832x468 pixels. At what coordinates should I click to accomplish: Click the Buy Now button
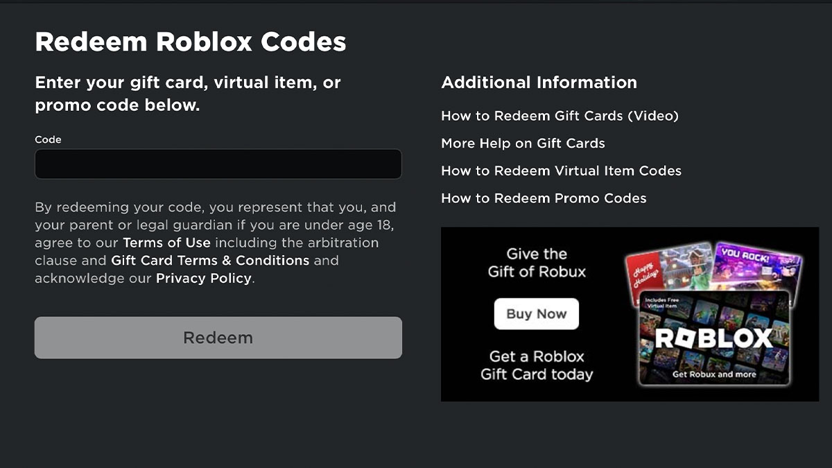536,313
